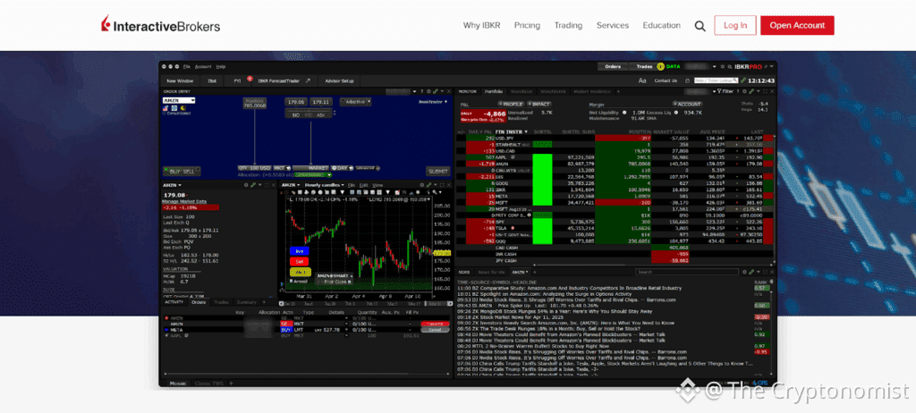Click the Aa font size icon
916x413 pixels.
[642, 80]
